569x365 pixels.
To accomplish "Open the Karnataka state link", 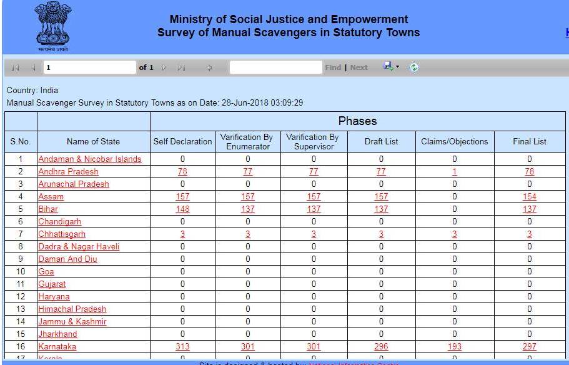I will point(57,346).
